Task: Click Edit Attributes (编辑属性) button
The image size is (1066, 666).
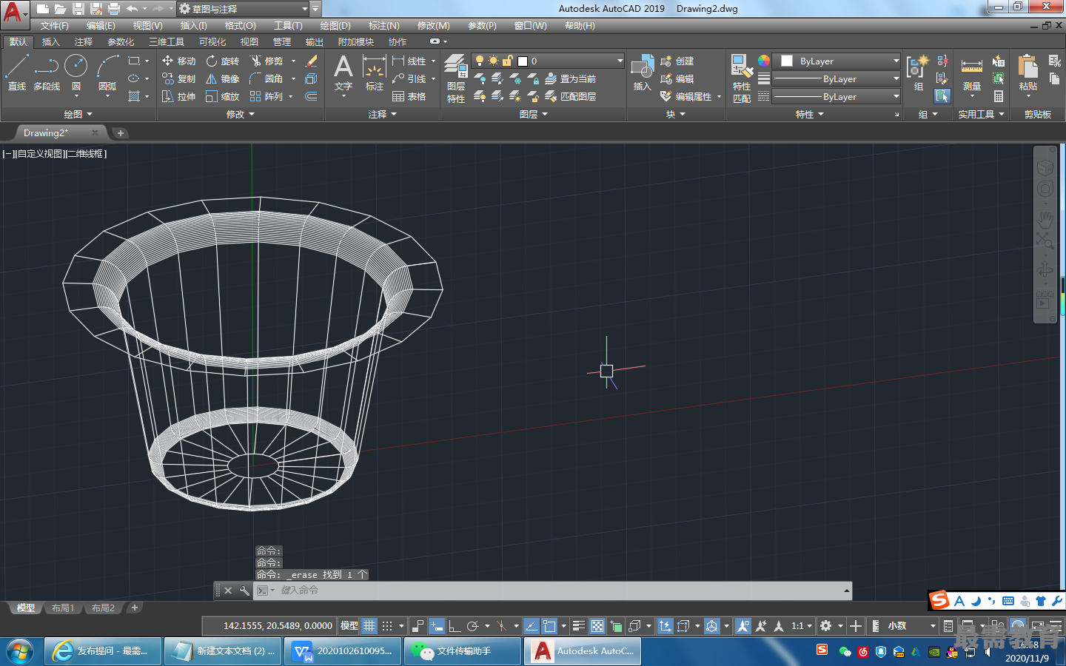Action: click(686, 96)
